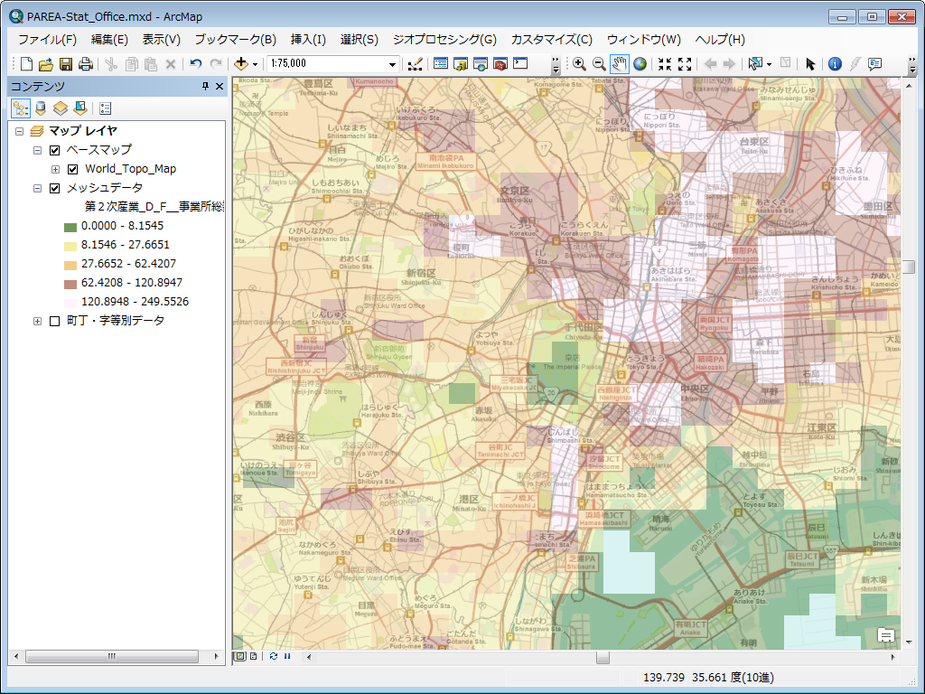925x694 pixels.
Task: Open the Table of Contents window icon
Action: pos(440,64)
